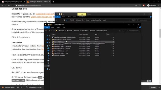Click the browser address bar URL
Image resolution: width=161 pixels, height=90 pixels.
pos(30,5)
